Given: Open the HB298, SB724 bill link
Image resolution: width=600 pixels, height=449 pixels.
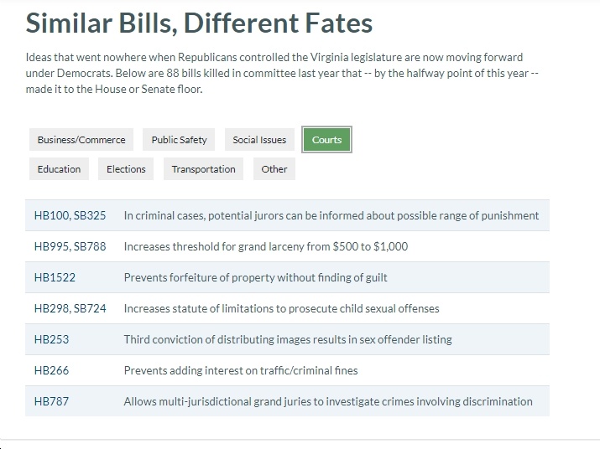Looking at the screenshot, I should pyautogui.click(x=70, y=308).
